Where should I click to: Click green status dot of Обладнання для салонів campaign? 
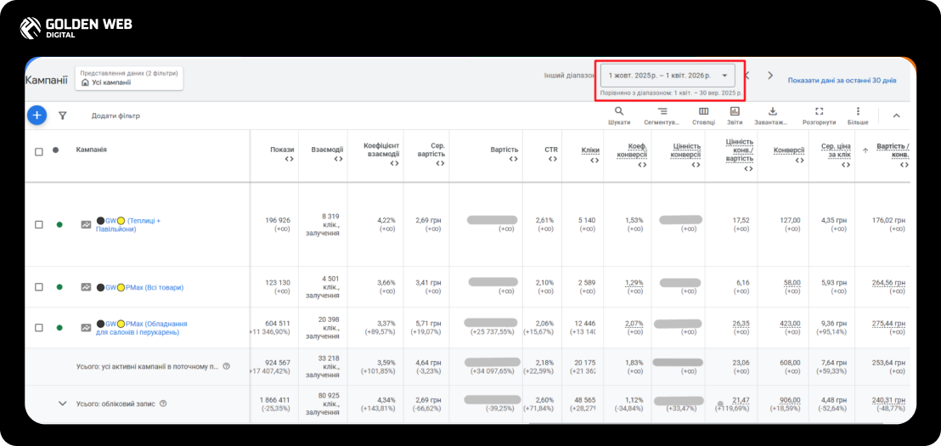[59, 328]
